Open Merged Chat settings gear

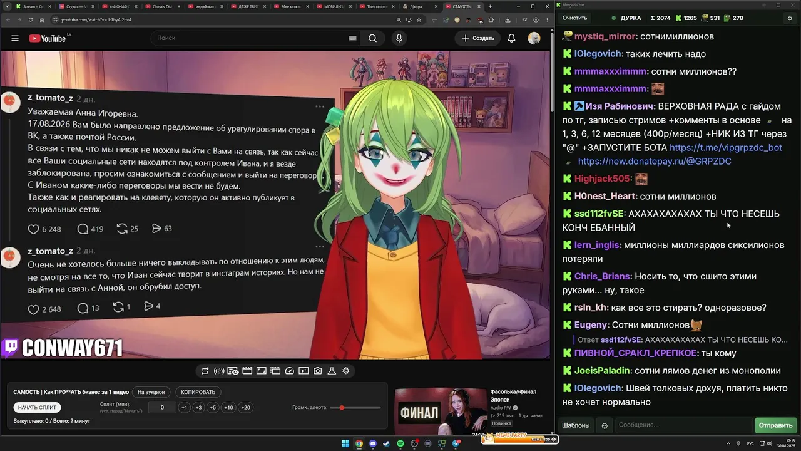tap(789, 18)
